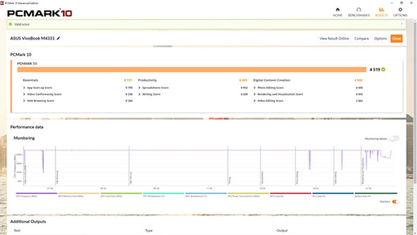Click the Performance data heading
This screenshot has height=235, width=417.
pos(27,127)
